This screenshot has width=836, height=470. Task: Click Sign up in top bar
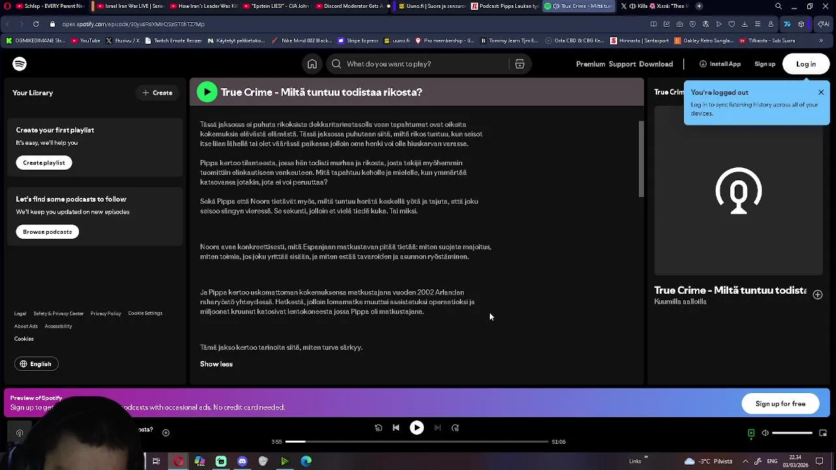click(x=765, y=64)
